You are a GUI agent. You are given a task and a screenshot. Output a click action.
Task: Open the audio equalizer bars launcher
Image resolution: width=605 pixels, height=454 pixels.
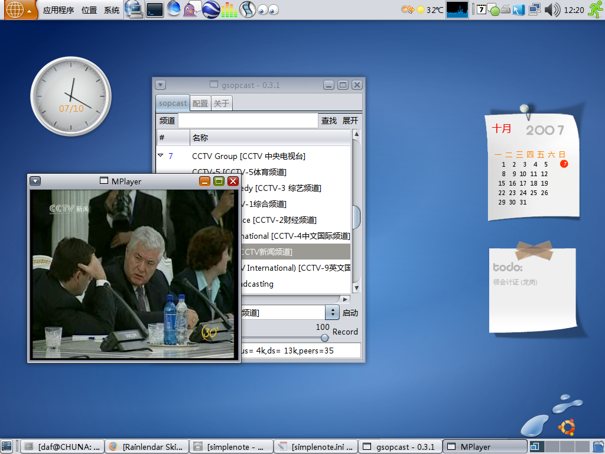click(229, 10)
